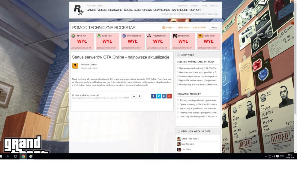Open Grand Theft Auto V support link
The width and height of the screenshot is (300, 169).
coord(190,139)
